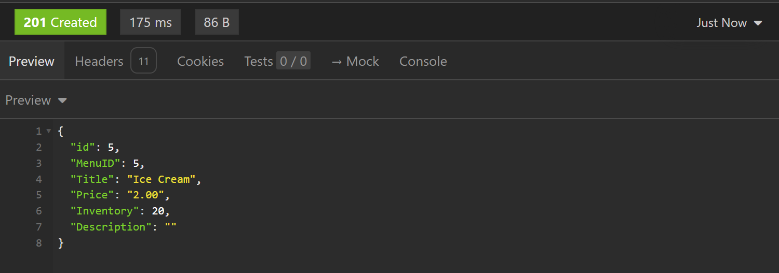Click the headers count badge showing 11

coord(143,61)
